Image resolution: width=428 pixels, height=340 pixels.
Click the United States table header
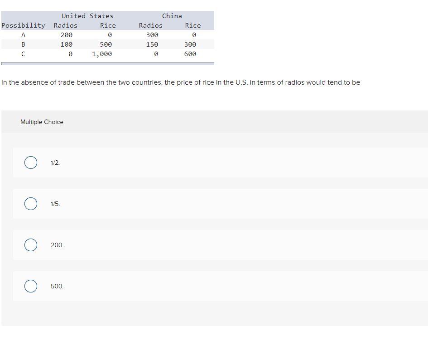pos(87,16)
